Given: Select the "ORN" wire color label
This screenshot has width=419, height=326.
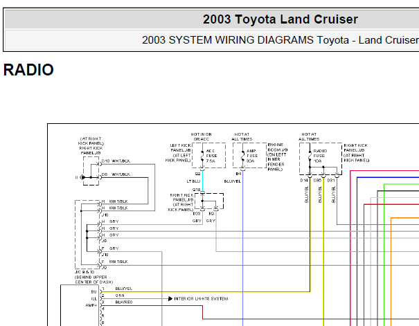Looking at the screenshot, I should click(120, 296).
